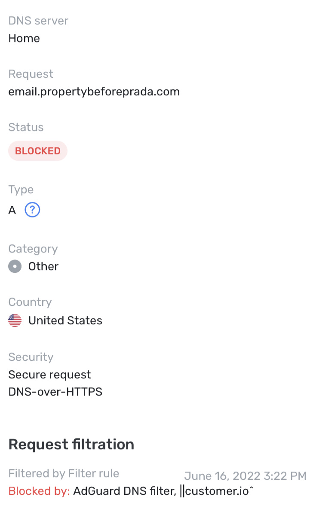Click the BLOCKED status badge
Viewport: 310px width, 512px height.
coord(38,151)
